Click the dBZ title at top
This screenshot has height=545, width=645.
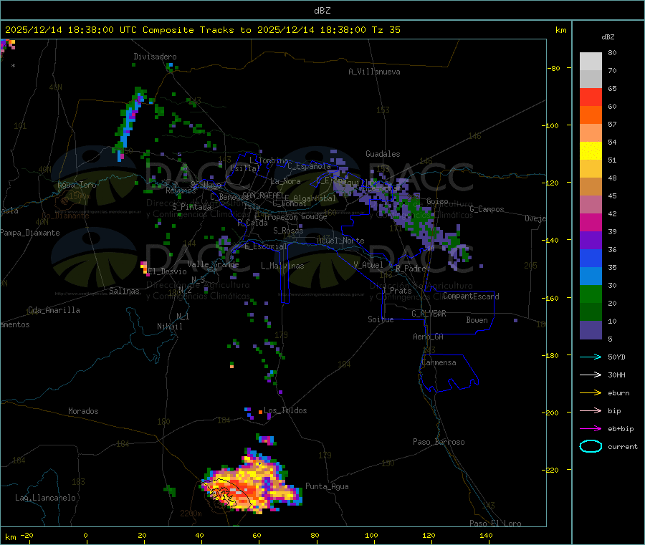(322, 11)
